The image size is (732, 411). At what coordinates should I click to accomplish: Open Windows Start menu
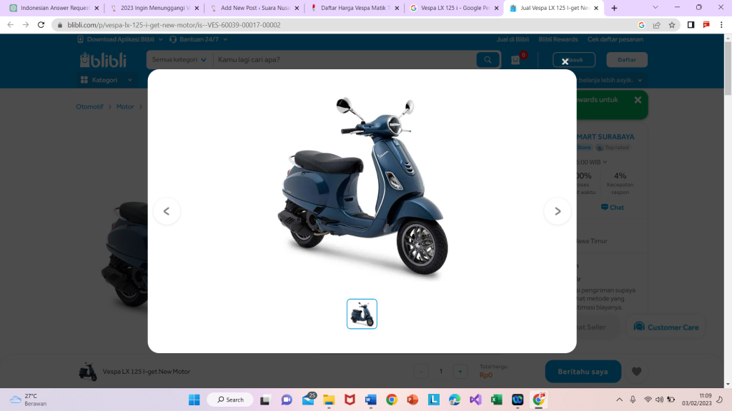coord(194,400)
